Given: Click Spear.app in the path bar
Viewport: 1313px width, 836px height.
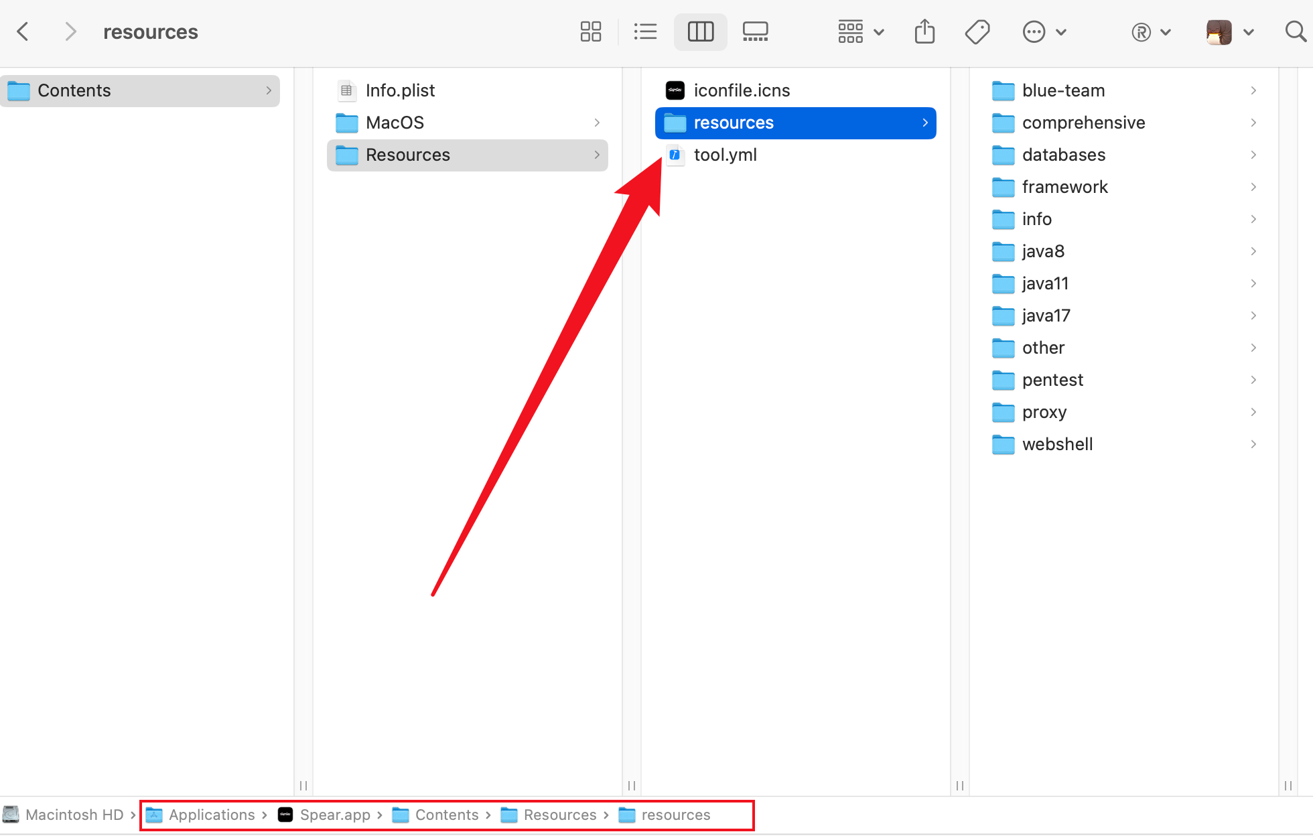Looking at the screenshot, I should tap(334, 815).
